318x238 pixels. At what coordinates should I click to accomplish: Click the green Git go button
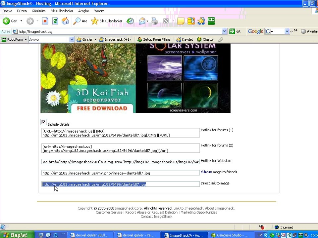click(x=235, y=31)
